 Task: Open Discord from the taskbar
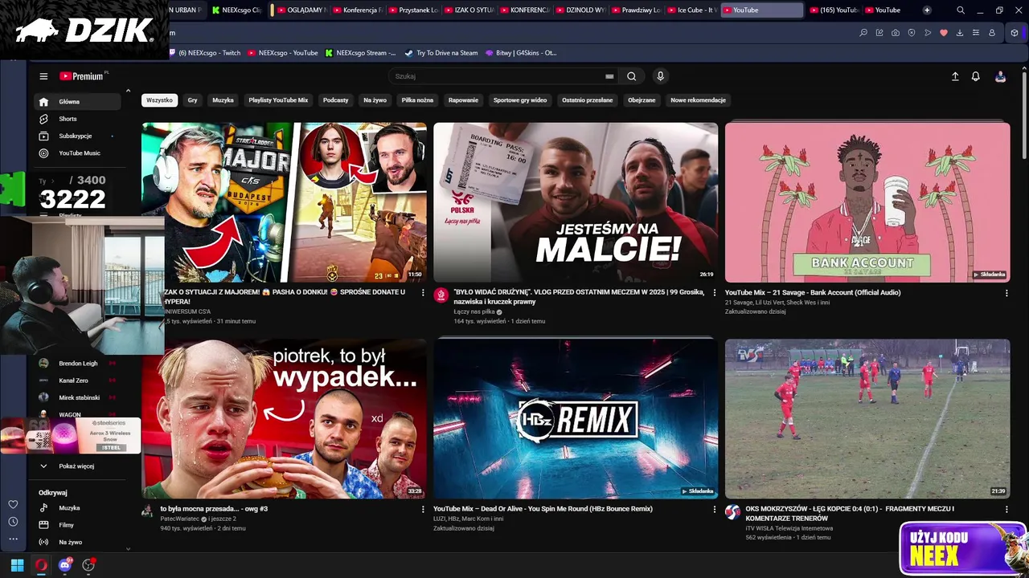(65, 565)
